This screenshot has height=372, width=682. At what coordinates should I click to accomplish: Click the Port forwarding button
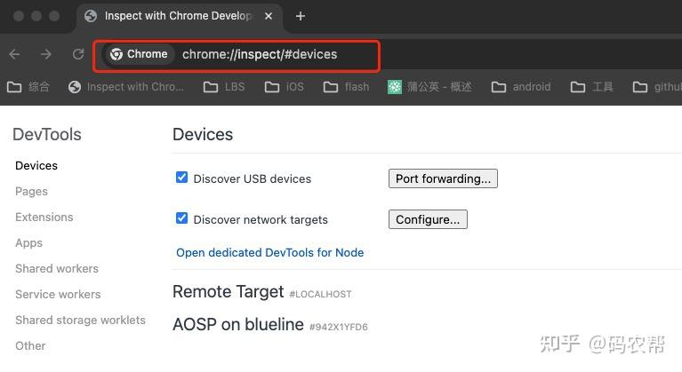tap(443, 178)
